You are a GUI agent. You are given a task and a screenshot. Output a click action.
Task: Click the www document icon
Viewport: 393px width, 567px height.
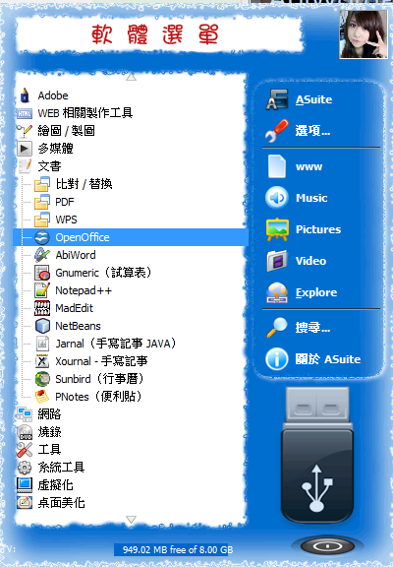click(277, 166)
